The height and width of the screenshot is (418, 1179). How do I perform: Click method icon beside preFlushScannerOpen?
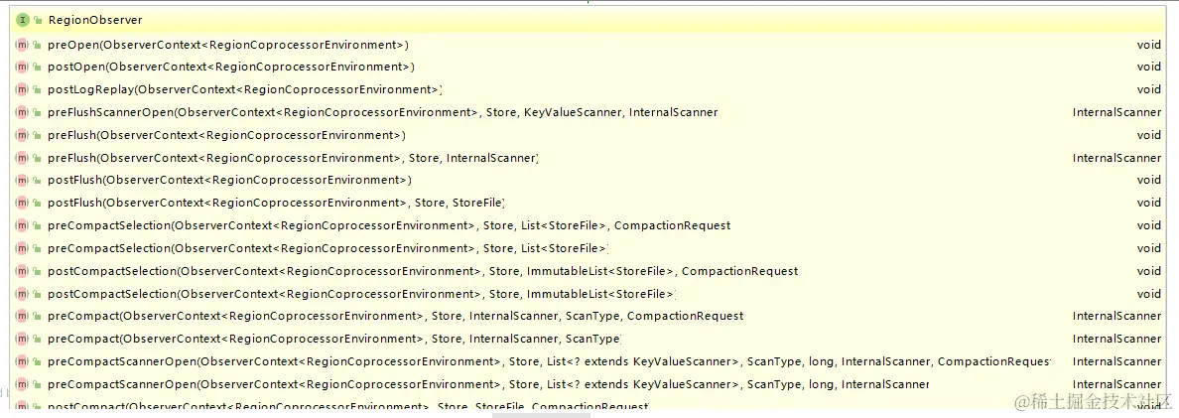(22, 113)
